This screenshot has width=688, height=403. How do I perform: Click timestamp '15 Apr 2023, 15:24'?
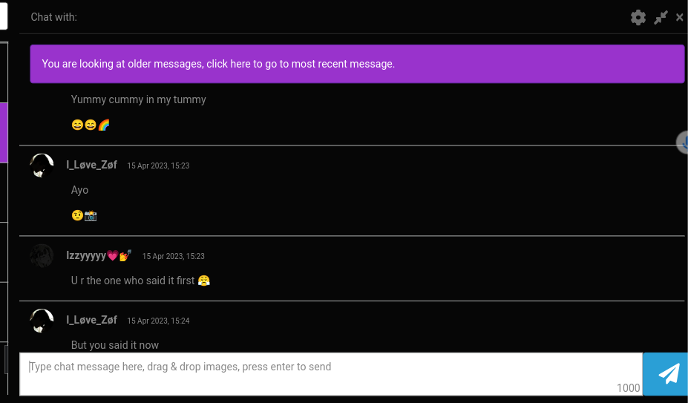tap(158, 321)
